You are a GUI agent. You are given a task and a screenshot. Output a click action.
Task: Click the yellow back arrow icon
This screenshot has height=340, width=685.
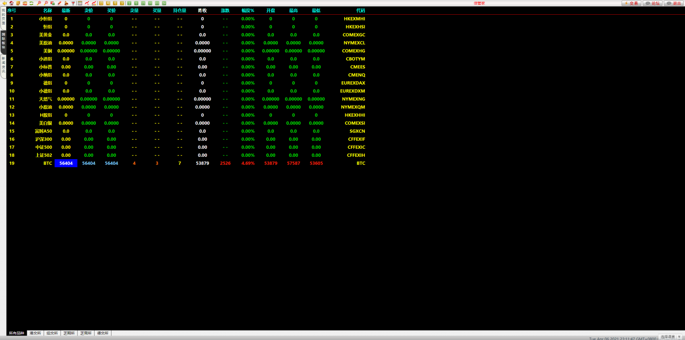4,3
